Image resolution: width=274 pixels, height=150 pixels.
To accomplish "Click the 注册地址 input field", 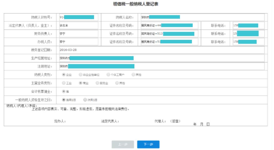I will [x=161, y=66].
